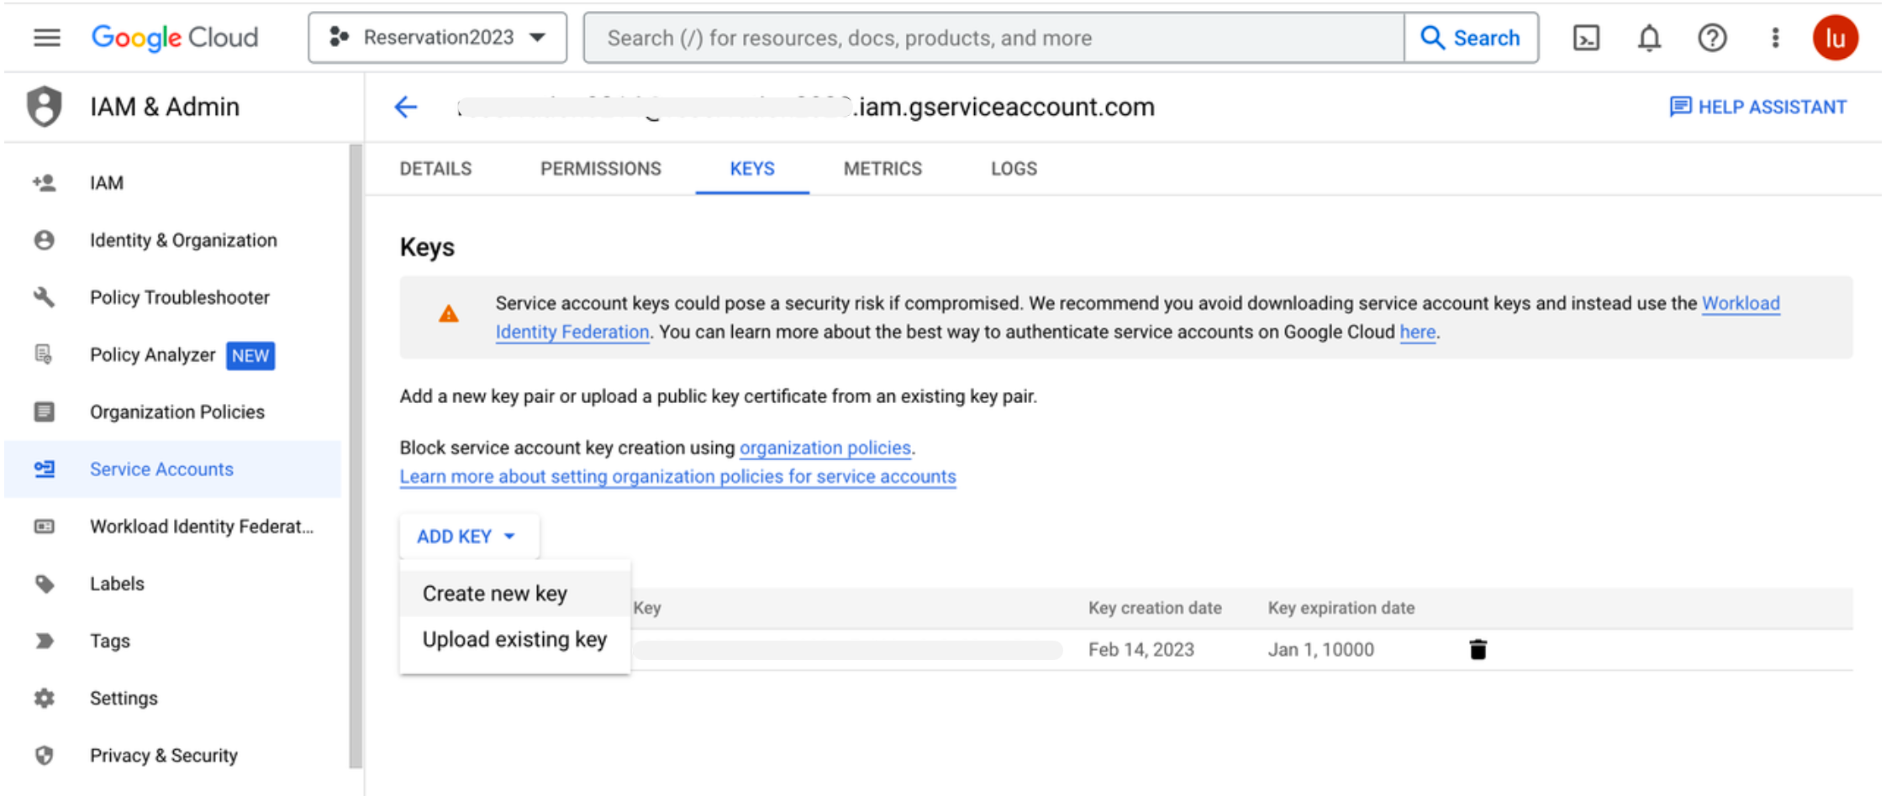Switch to the PERMISSIONS tab

point(600,168)
